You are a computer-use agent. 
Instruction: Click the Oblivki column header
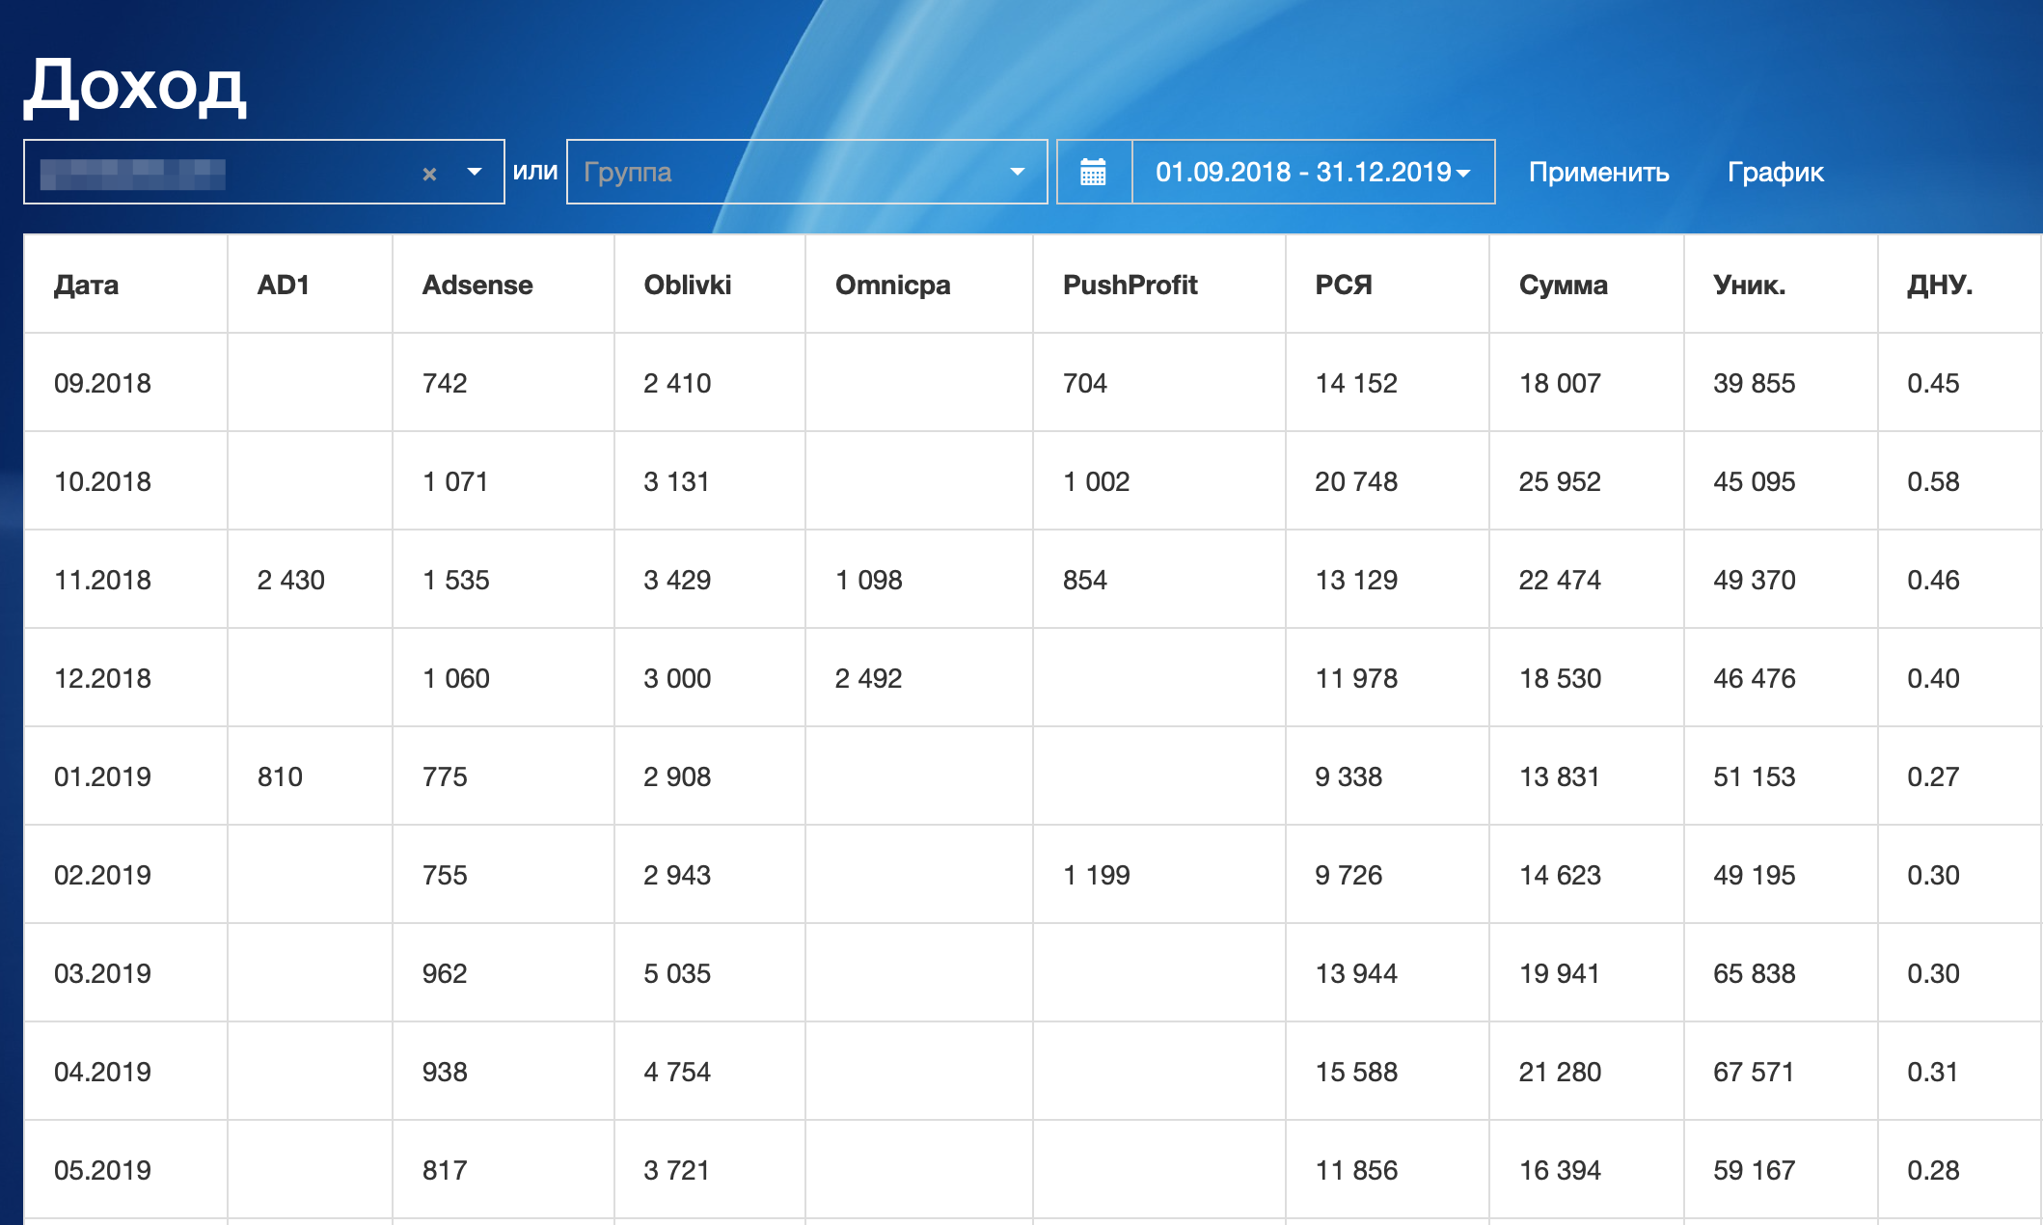(687, 286)
